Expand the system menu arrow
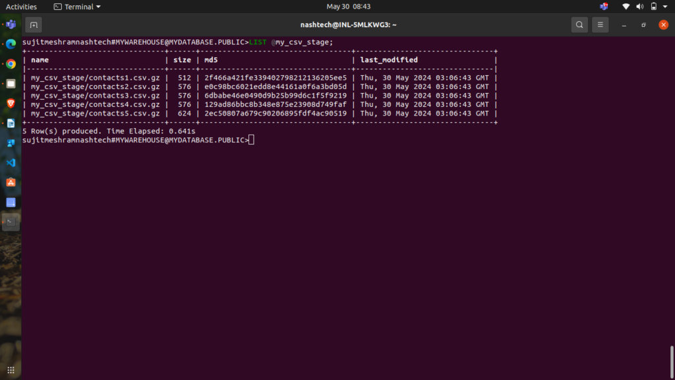 tap(665, 7)
